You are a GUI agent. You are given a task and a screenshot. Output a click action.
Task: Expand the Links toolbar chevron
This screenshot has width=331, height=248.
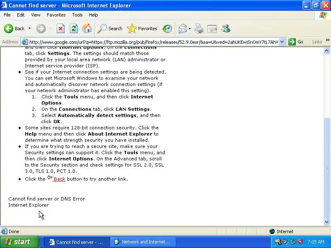click(327, 40)
